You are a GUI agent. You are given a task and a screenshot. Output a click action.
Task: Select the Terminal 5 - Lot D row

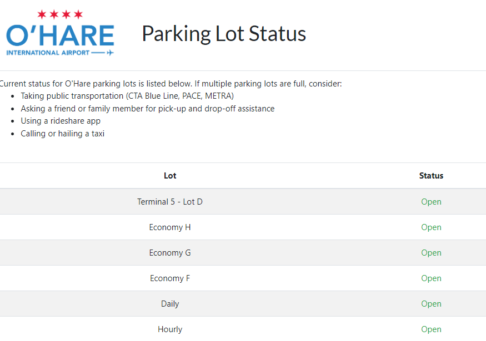[x=243, y=201]
